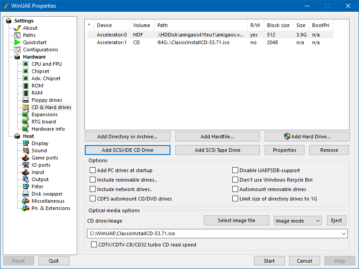Click the Quickstart green arrow icon
The height and width of the screenshot is (269, 359).
[17, 42]
